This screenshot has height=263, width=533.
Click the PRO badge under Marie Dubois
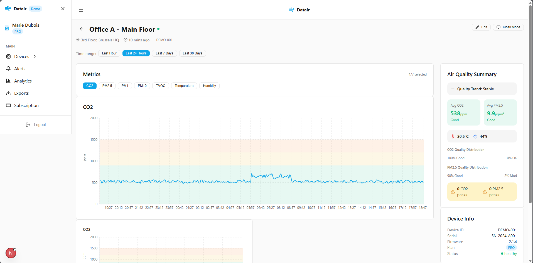pos(18,31)
